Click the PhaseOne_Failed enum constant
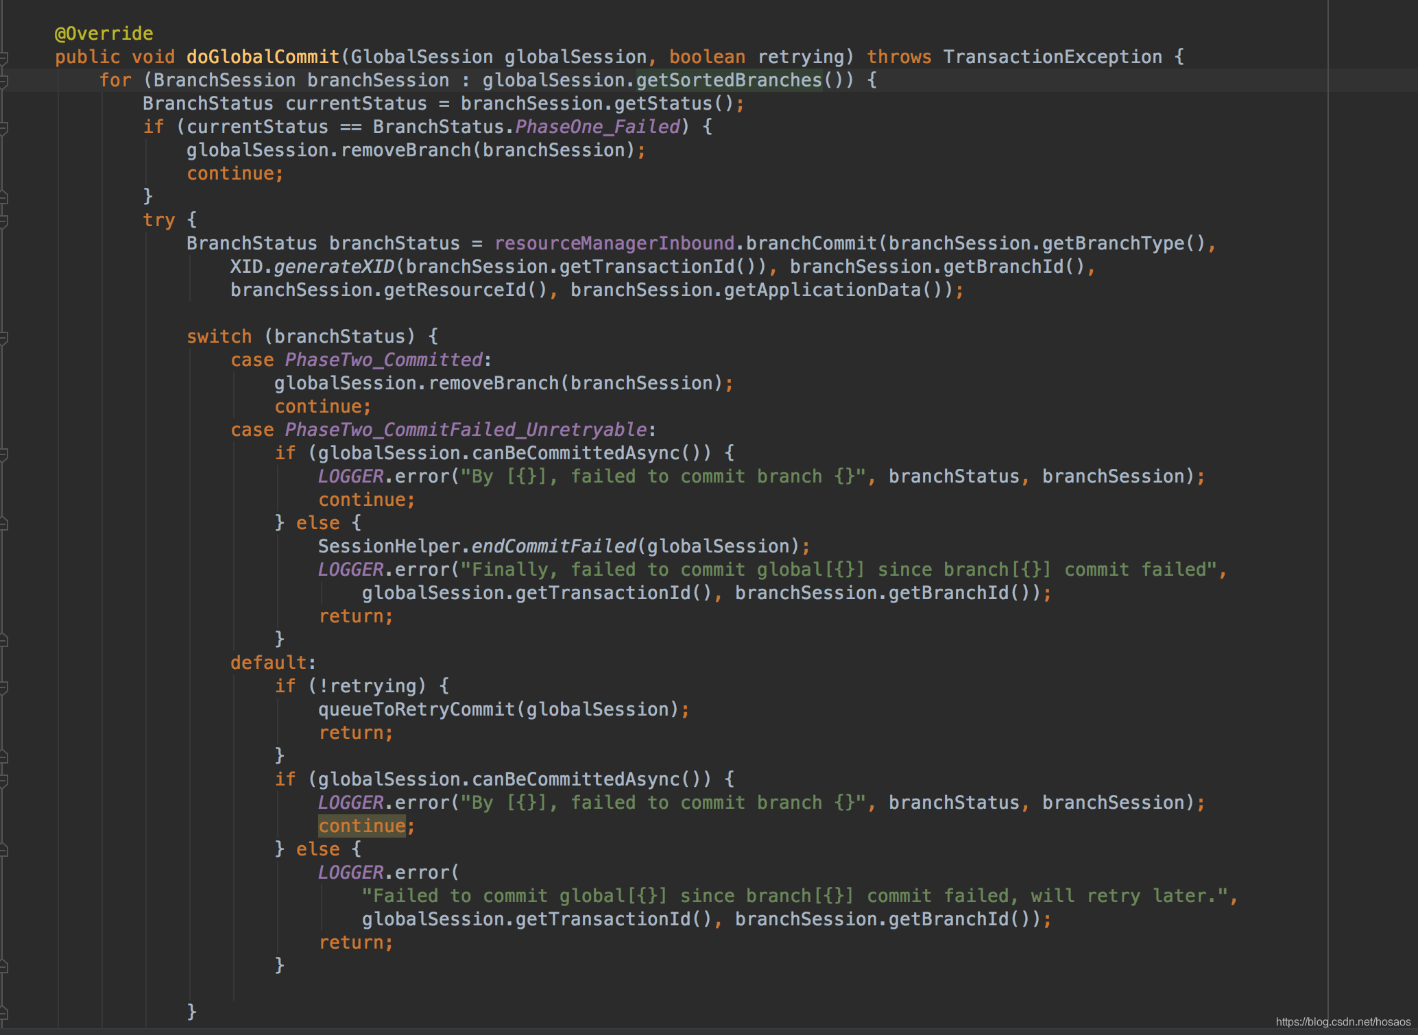1418x1035 pixels. pyautogui.click(x=597, y=127)
